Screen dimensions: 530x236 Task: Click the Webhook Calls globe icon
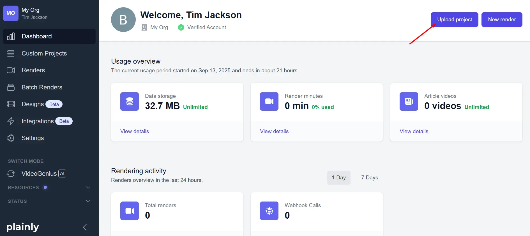(x=269, y=211)
